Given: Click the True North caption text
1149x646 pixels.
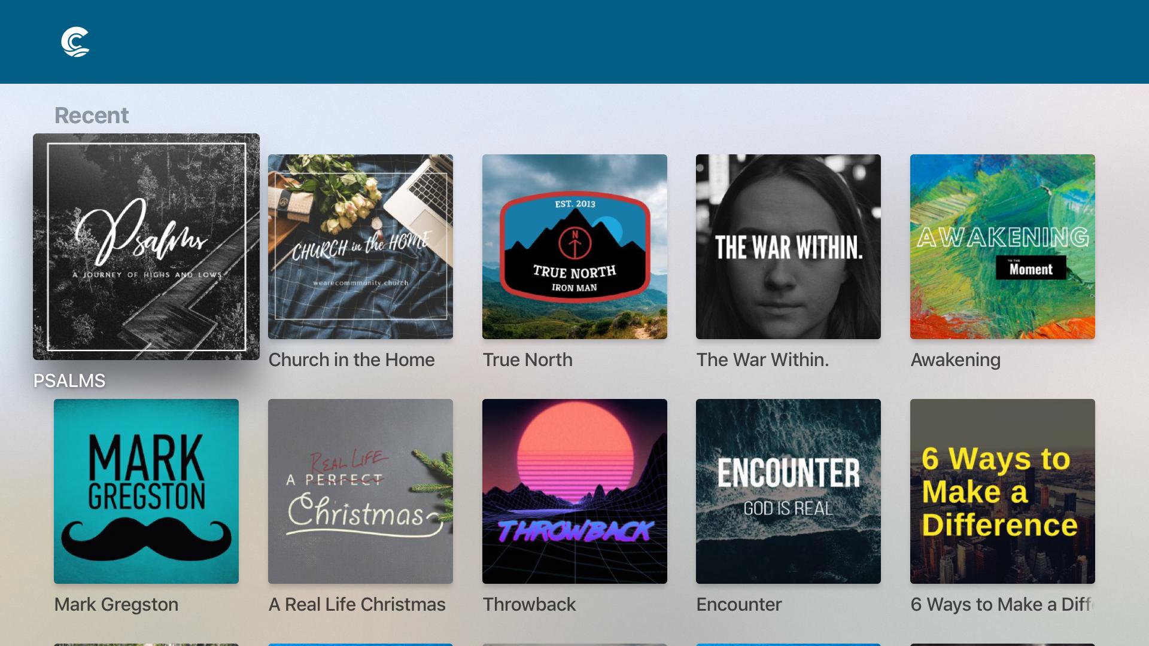Looking at the screenshot, I should (x=527, y=359).
